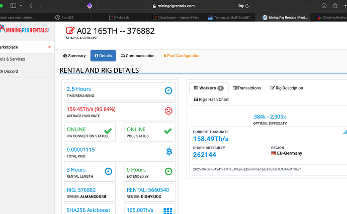This screenshot has height=214, width=347.
Task: Click the 158.49Th/s current hashrate value
Action: coord(211,139)
